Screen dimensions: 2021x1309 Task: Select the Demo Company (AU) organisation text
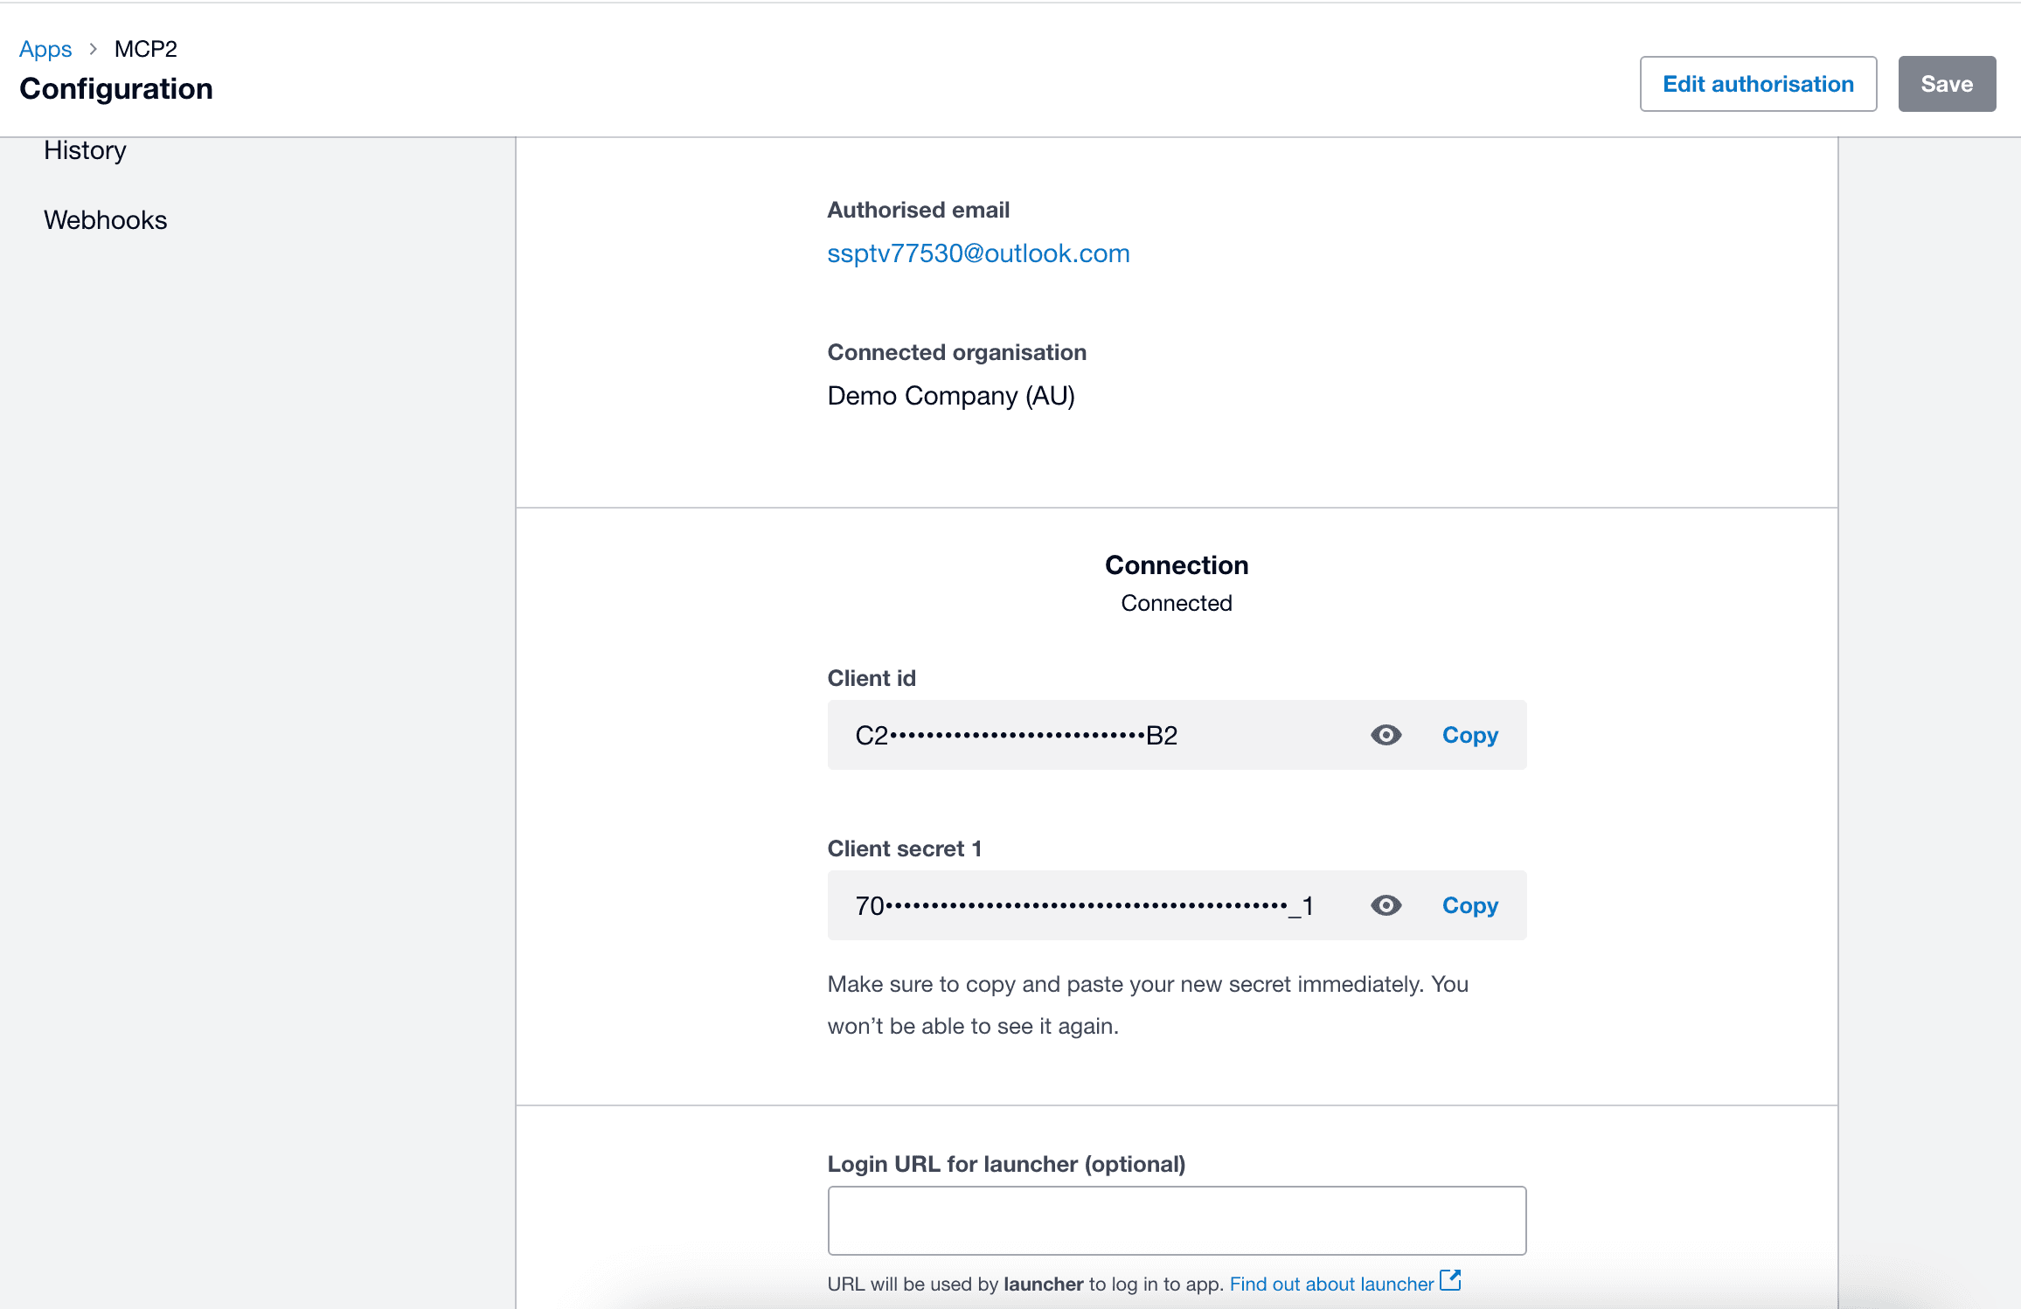950,396
